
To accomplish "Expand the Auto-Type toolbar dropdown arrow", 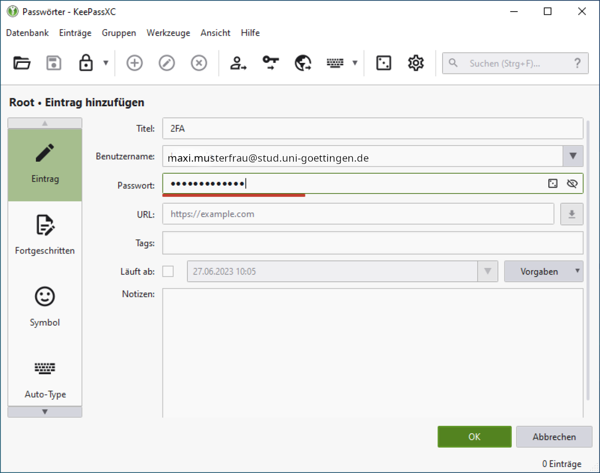I will click(355, 63).
